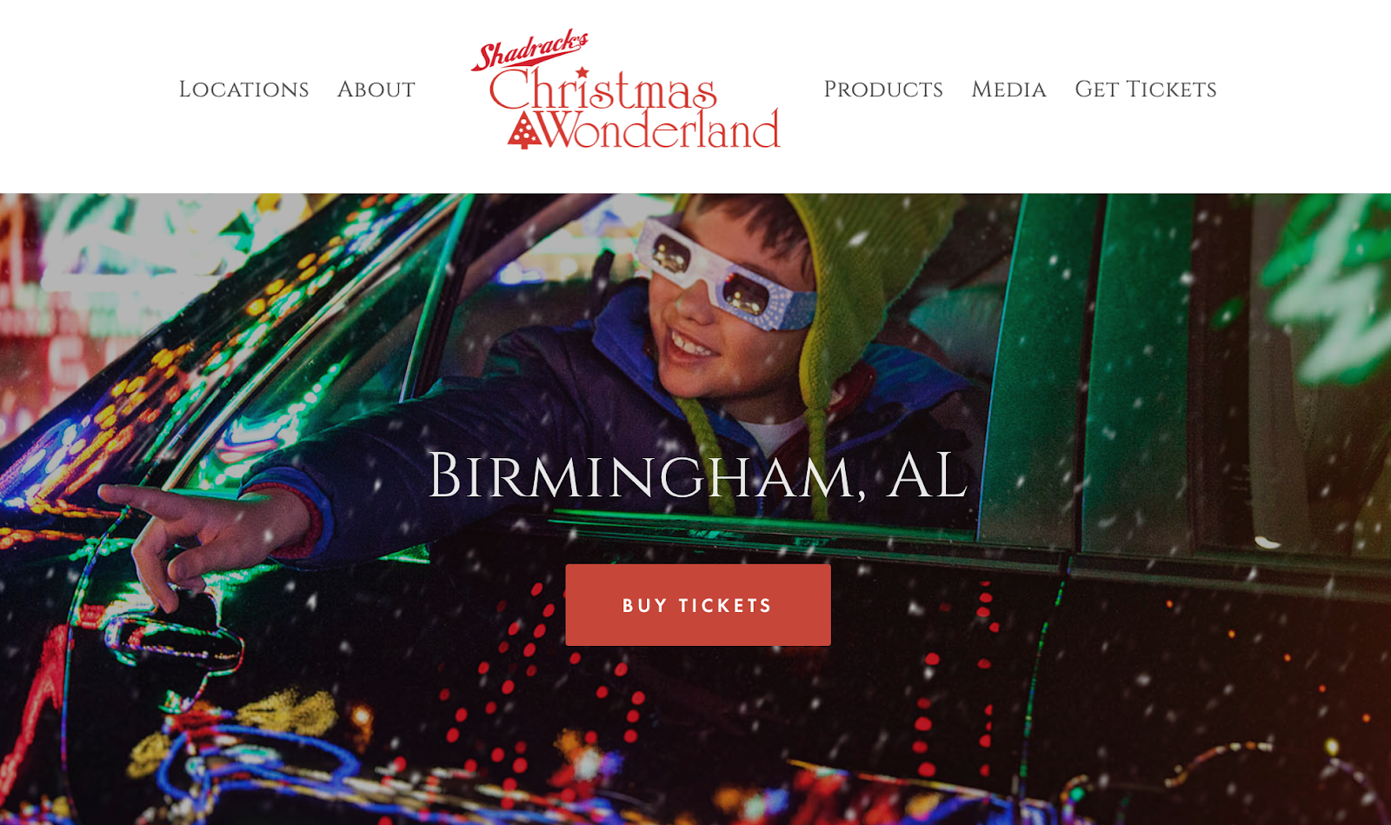Image resolution: width=1391 pixels, height=825 pixels.
Task: Open the Products navigation item
Action: [x=883, y=90]
